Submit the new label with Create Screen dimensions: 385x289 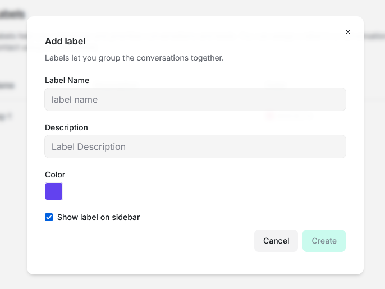324,241
